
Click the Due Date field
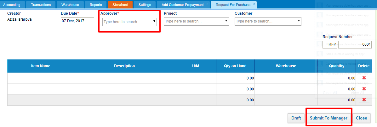tap(77, 21)
